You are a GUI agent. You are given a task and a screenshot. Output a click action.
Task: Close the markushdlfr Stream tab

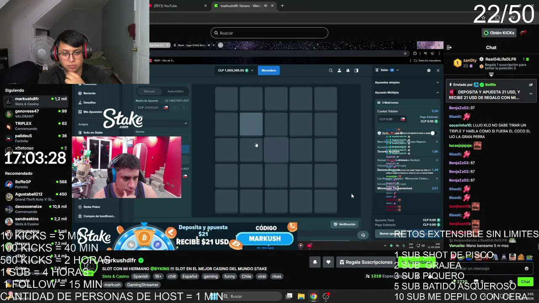point(272,6)
